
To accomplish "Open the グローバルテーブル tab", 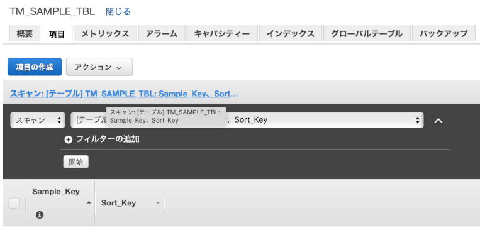I will (x=367, y=33).
